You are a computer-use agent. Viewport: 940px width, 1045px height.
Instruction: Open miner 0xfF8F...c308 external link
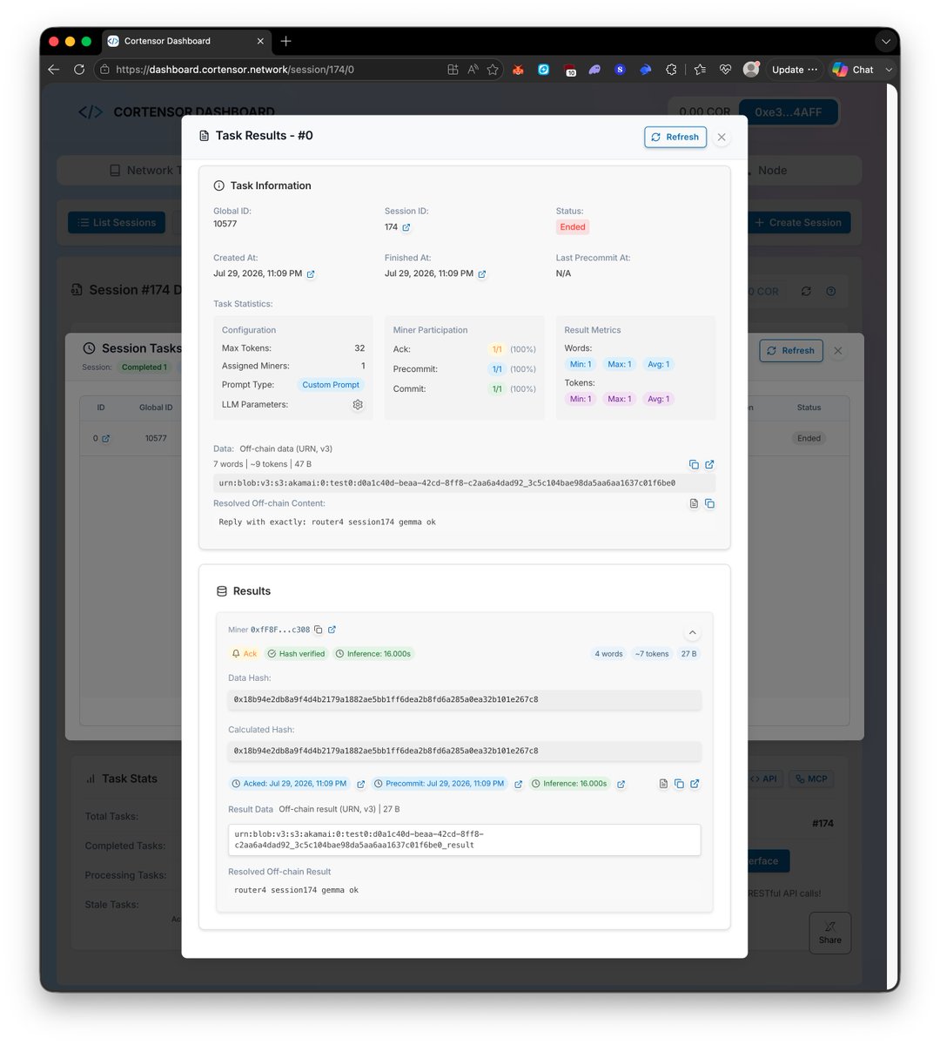coord(332,630)
